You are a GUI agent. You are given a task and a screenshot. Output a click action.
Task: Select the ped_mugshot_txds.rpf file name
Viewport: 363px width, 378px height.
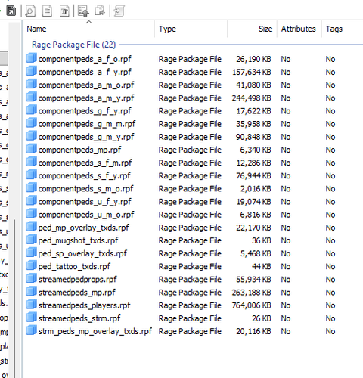click(78, 240)
